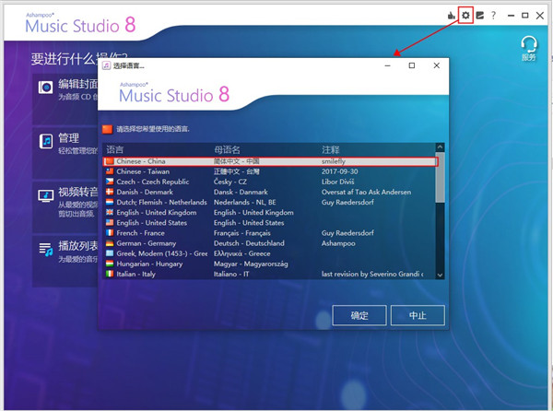Sort by 注释 column header

(331, 150)
